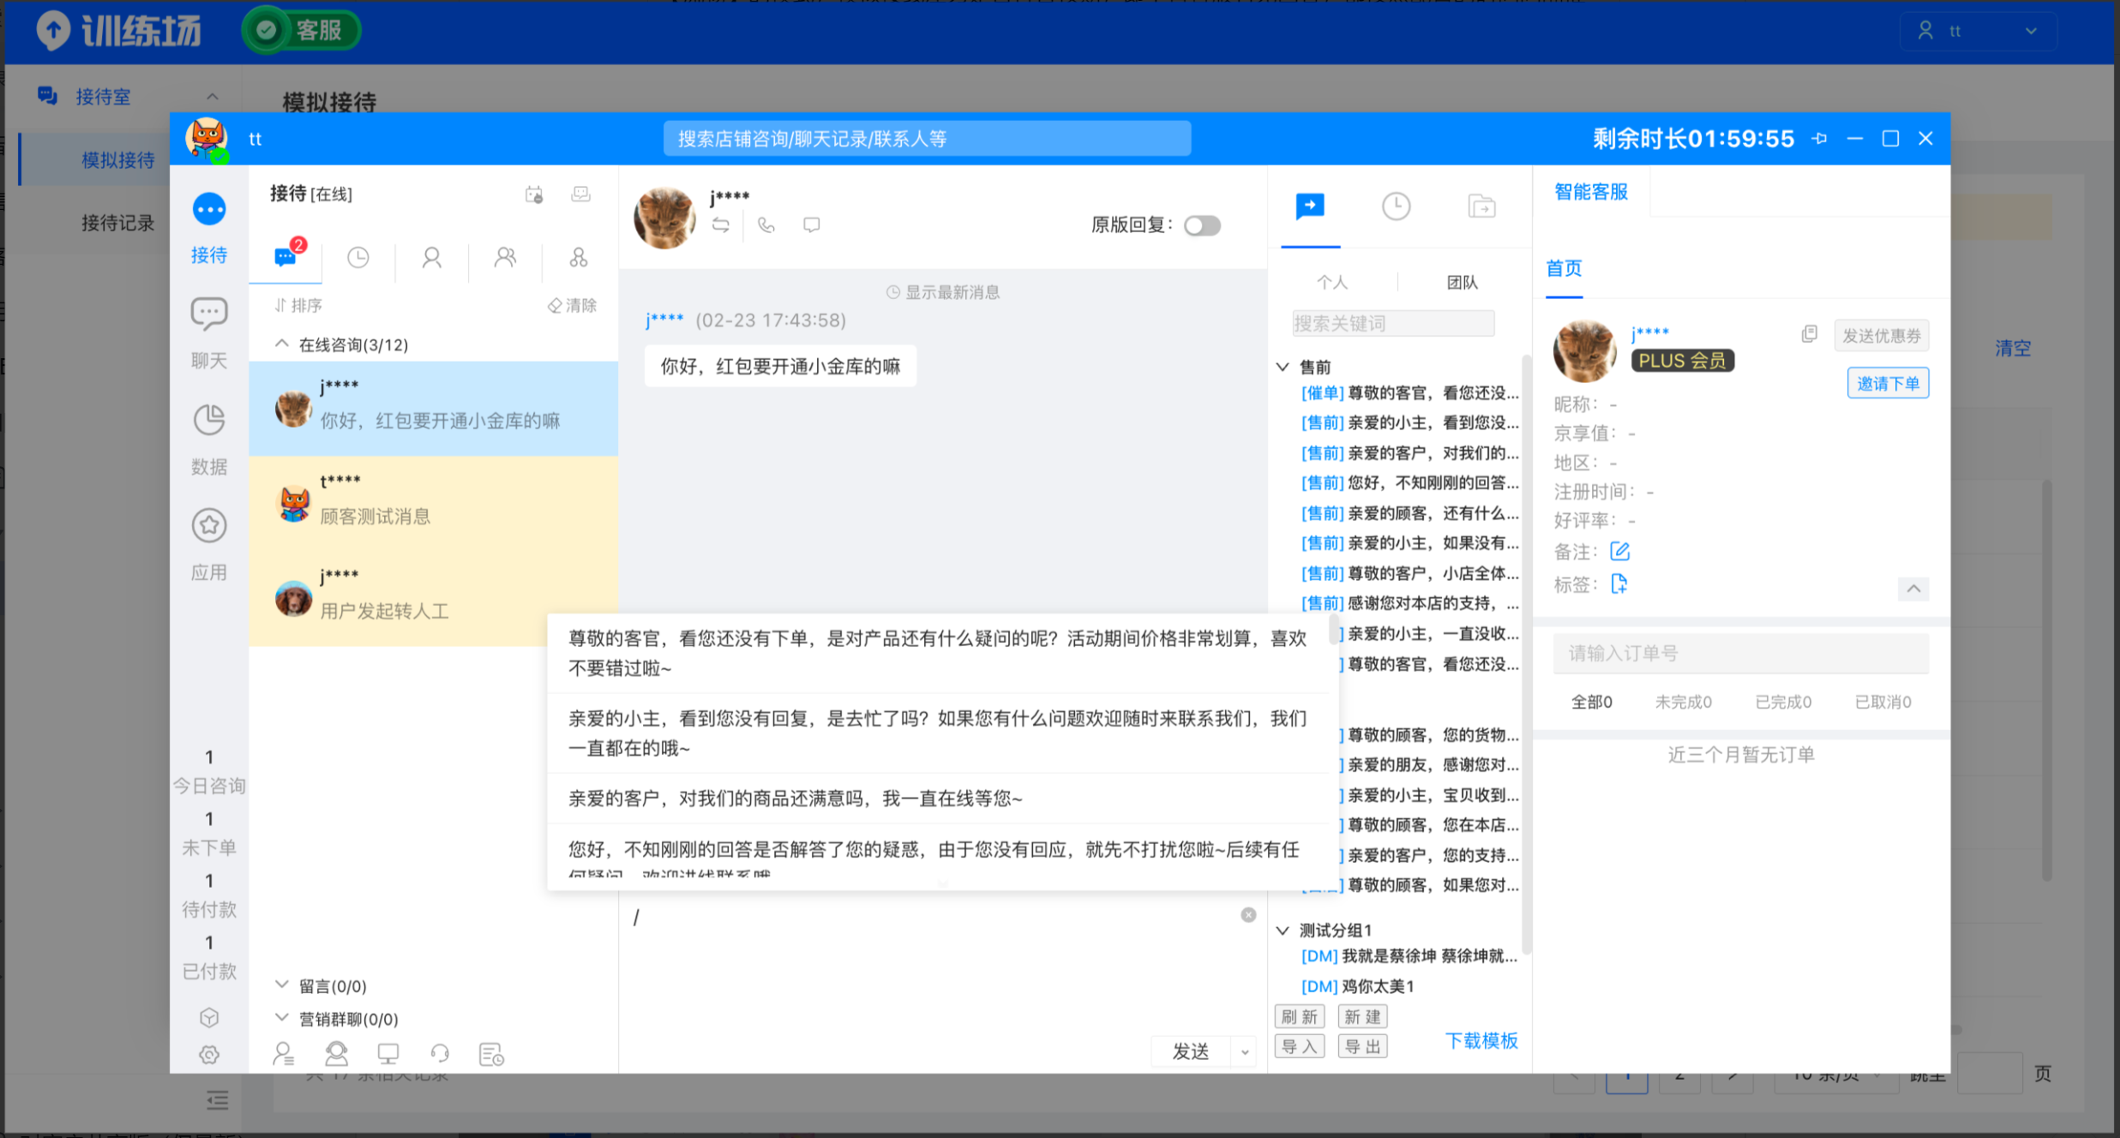
Task: Select the 已完成0 order filter
Action: tap(1783, 702)
